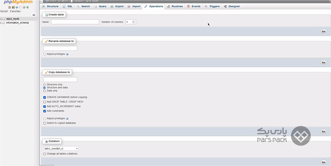This screenshot has width=331, height=166.
Task: Enable Switch to copied database
Action: coord(45,123)
